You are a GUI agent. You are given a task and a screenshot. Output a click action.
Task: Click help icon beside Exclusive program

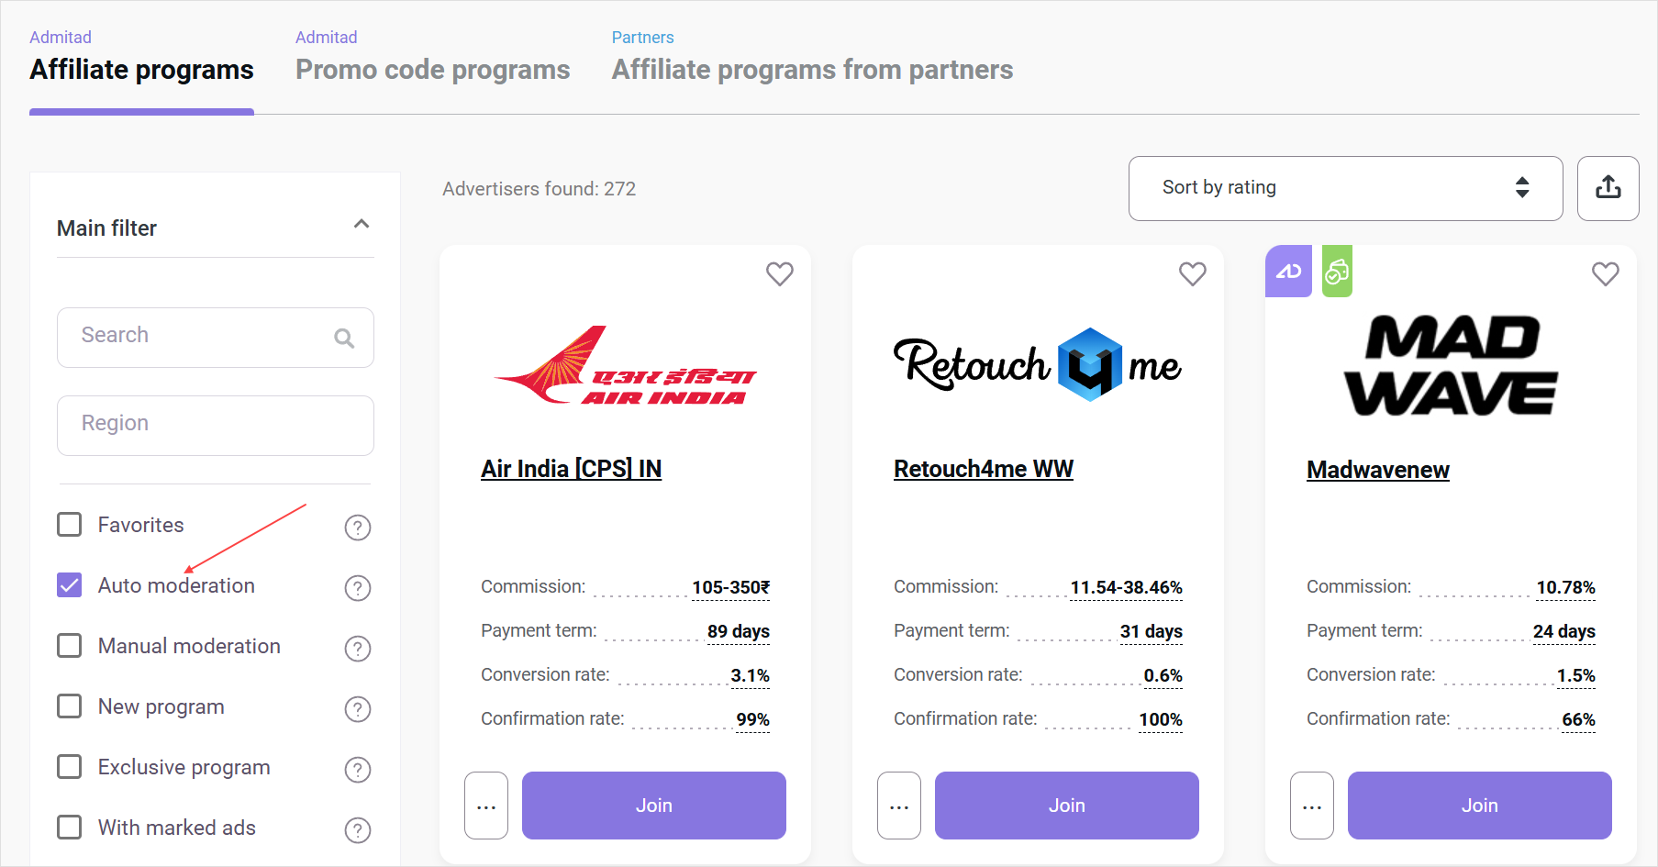[x=357, y=770]
